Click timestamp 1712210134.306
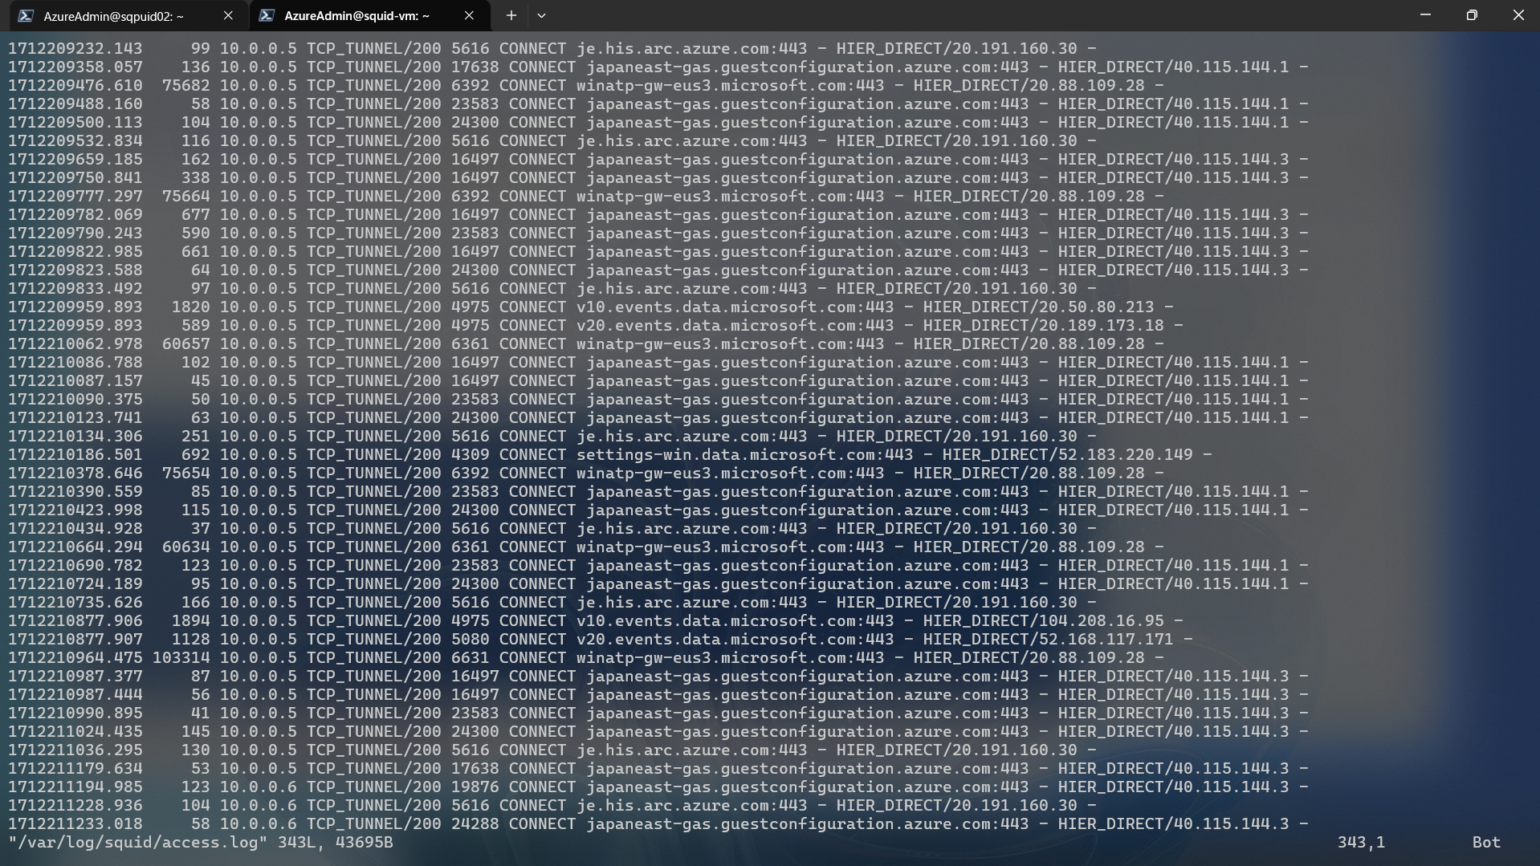This screenshot has width=1540, height=866. click(75, 437)
